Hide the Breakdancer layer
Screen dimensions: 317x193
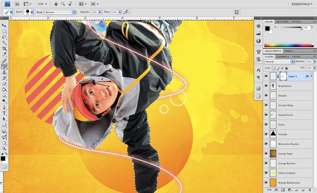pyautogui.click(x=266, y=86)
